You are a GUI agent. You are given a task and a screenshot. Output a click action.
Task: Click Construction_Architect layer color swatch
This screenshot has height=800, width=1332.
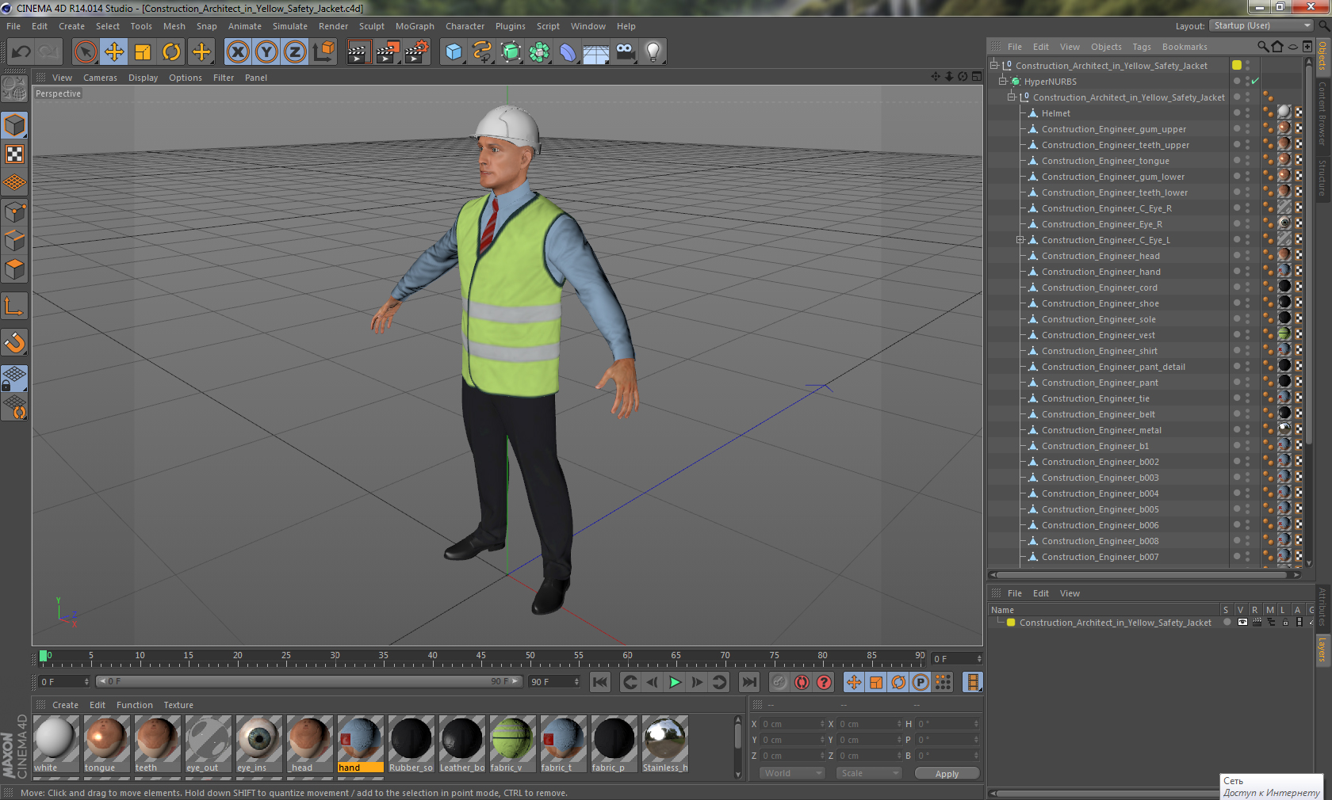click(1011, 623)
